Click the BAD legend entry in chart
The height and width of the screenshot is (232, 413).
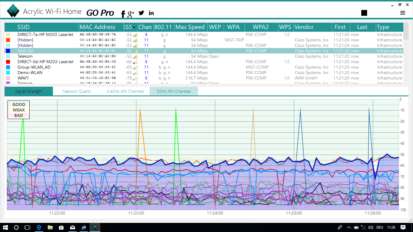tap(19, 115)
